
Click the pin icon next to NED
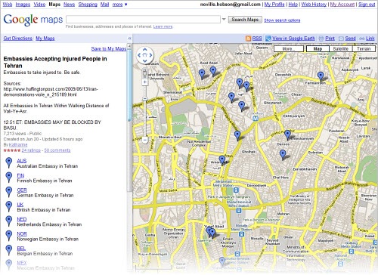pyautogui.click(x=9, y=221)
